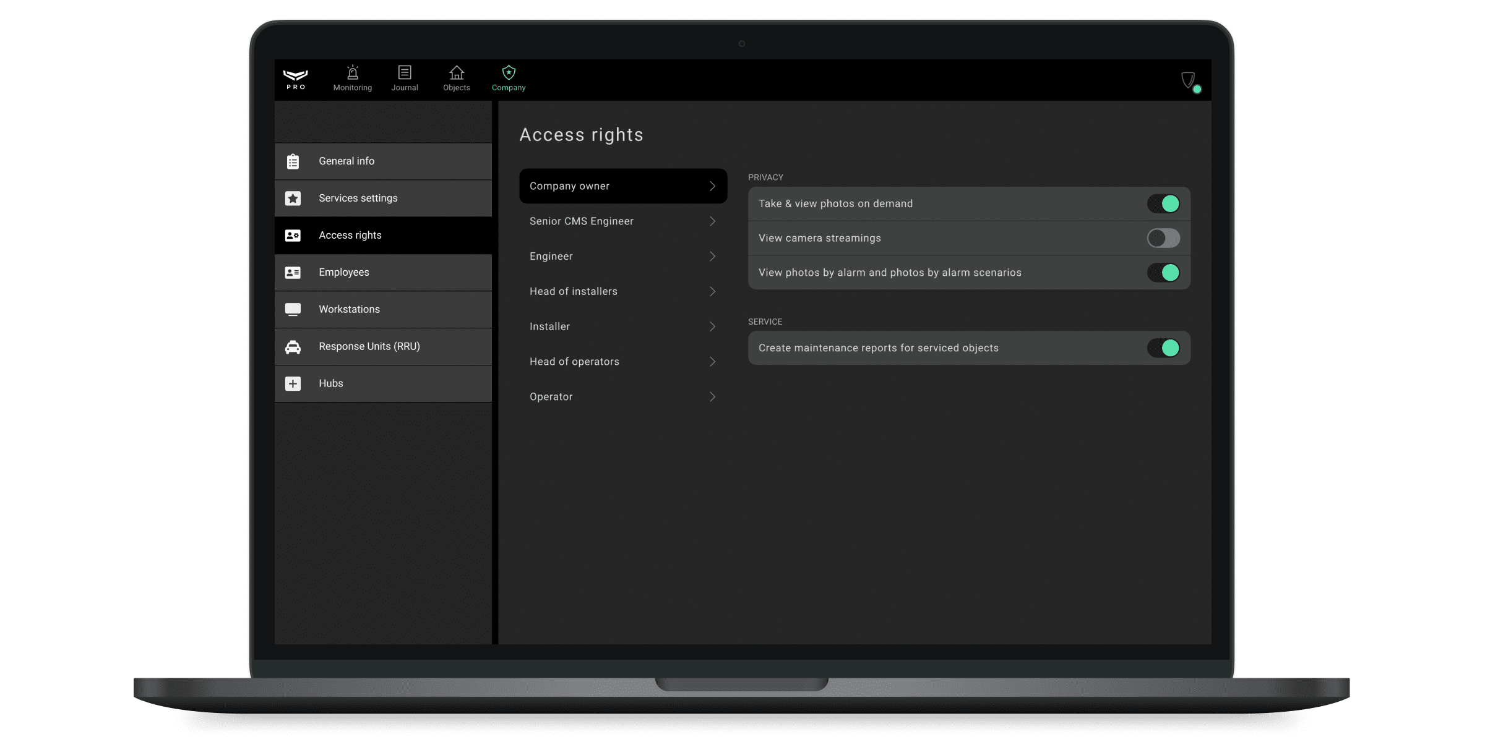This screenshot has width=1485, height=742.
Task: Open Response Units (RRU) settings
Action: (x=382, y=346)
